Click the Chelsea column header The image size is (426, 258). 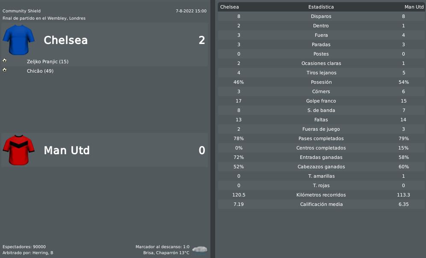coord(229,7)
